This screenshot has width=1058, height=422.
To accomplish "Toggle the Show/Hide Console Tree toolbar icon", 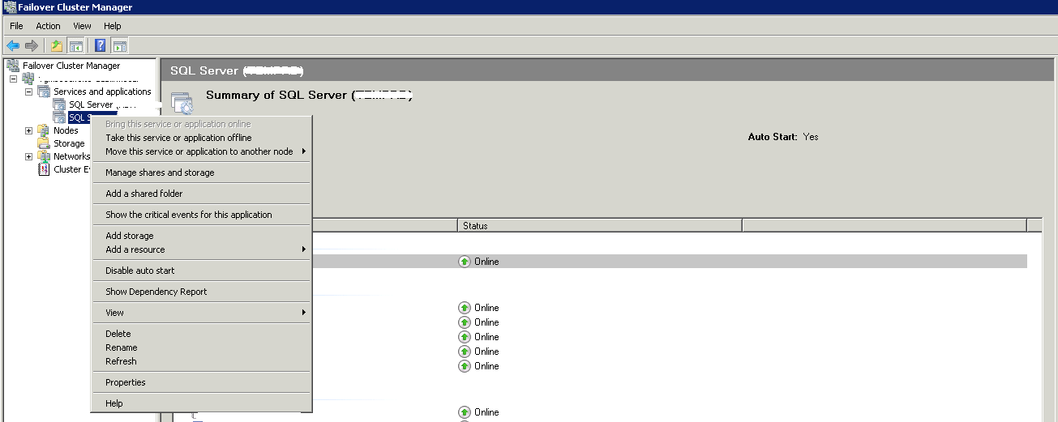I will [75, 45].
